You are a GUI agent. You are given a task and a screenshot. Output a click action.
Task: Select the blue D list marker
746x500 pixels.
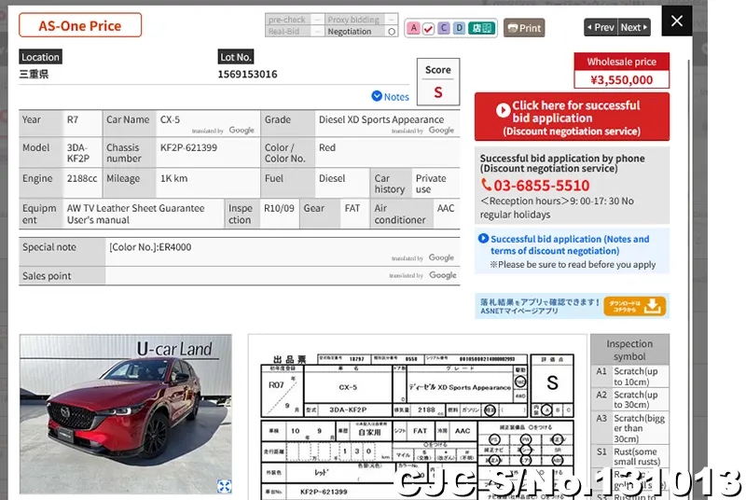(459, 28)
